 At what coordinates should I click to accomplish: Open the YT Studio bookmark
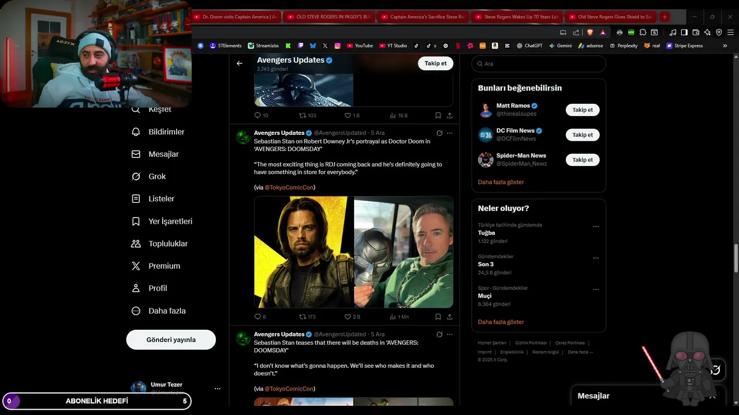[x=393, y=46]
